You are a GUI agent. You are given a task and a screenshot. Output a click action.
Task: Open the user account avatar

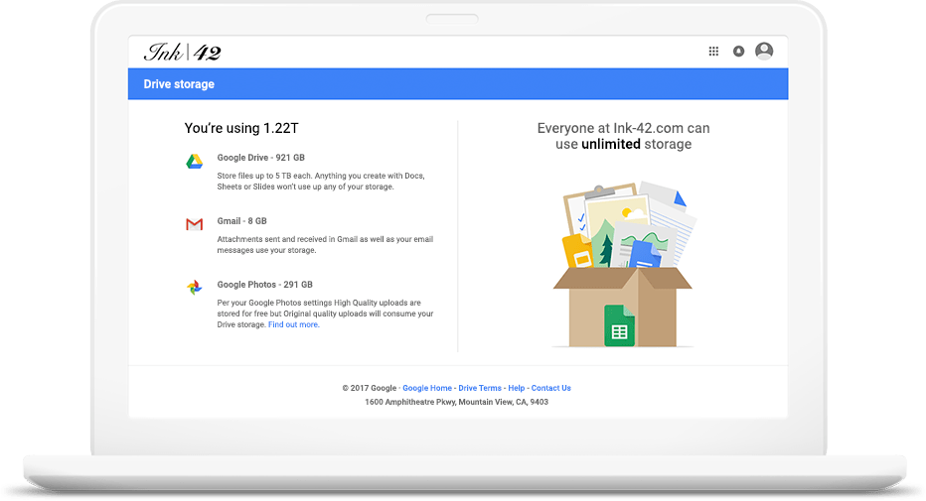764,52
